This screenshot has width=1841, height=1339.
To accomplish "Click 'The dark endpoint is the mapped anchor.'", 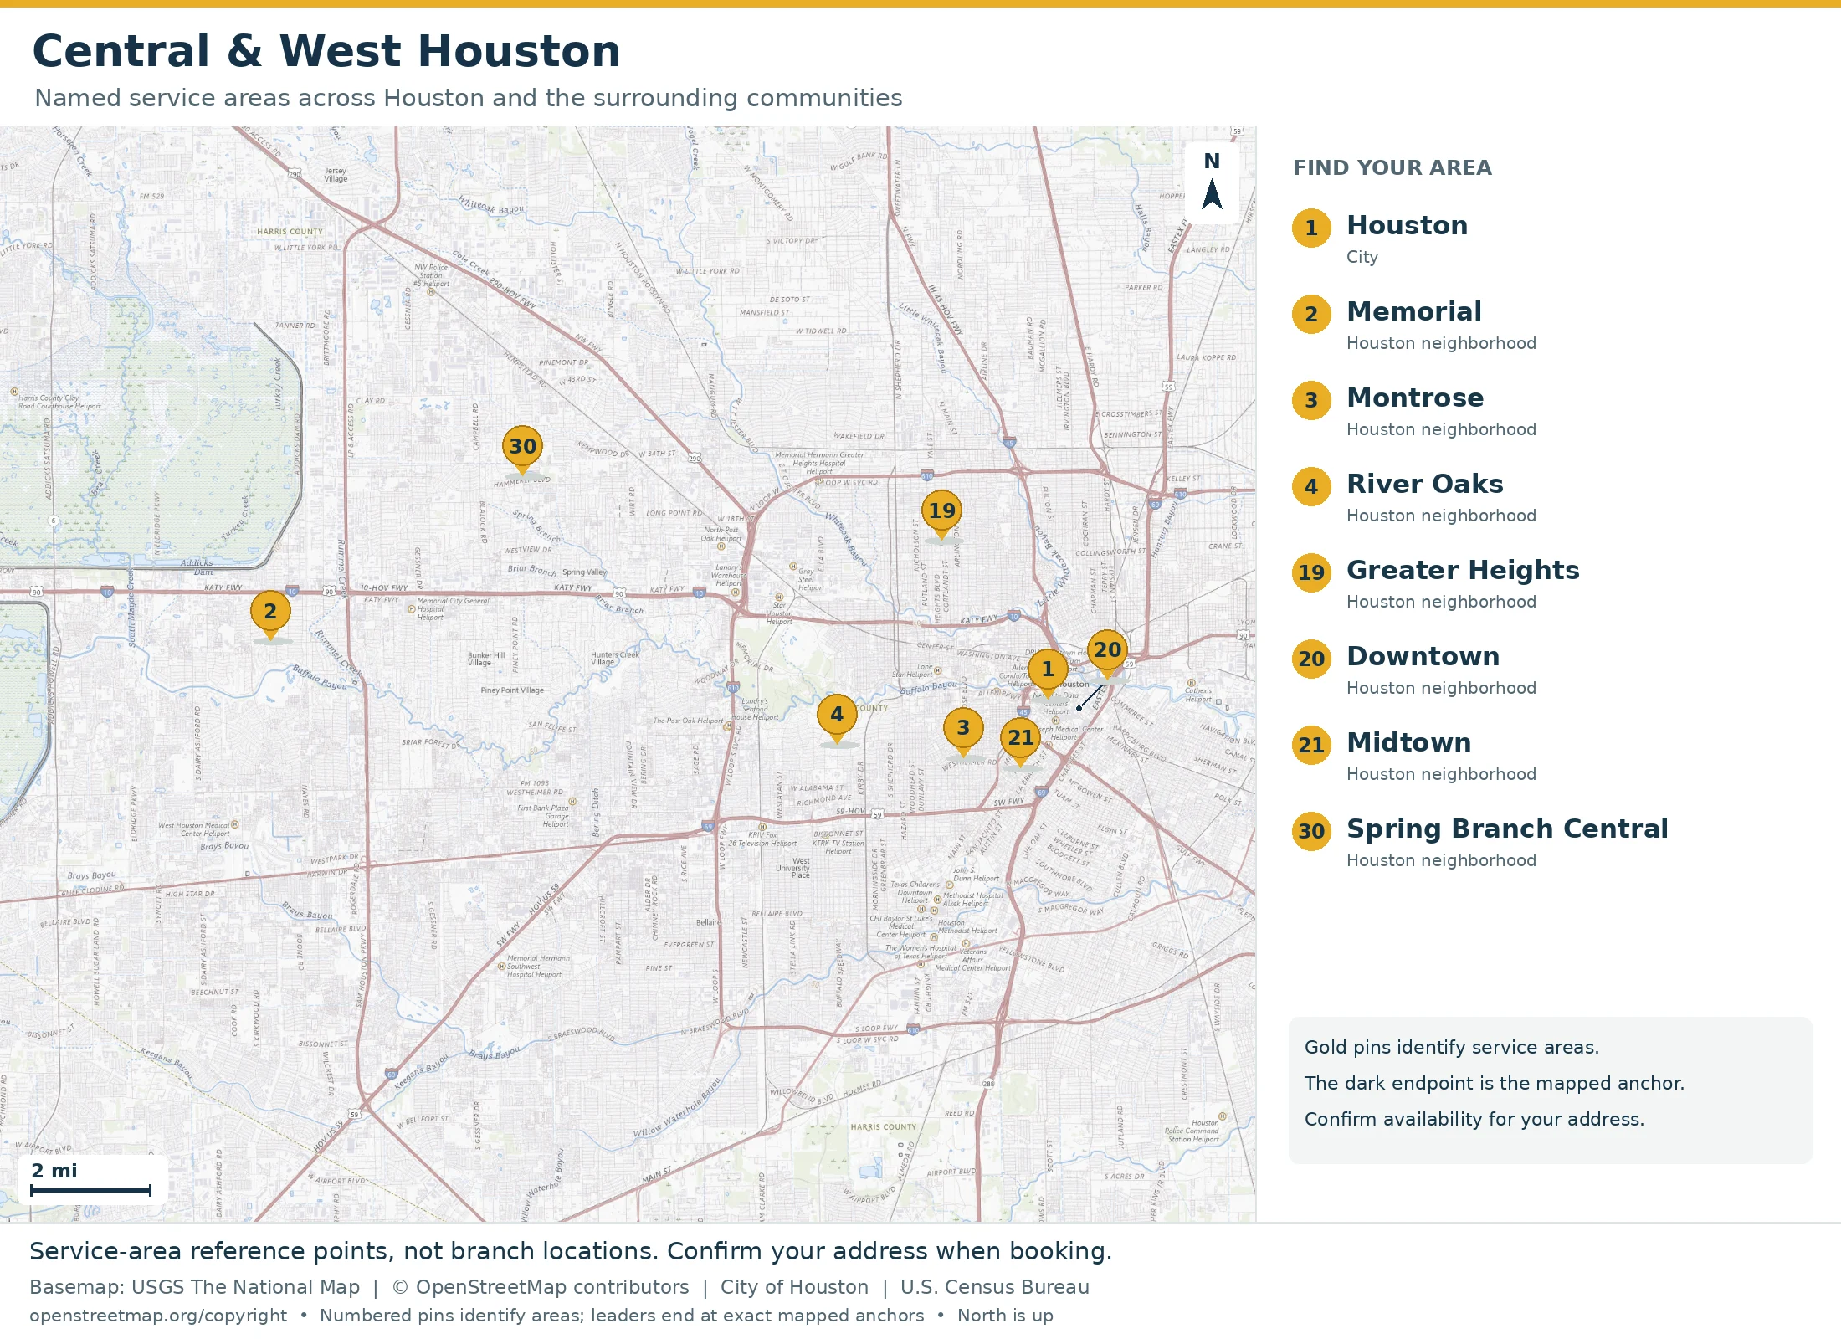I will click(x=1495, y=1084).
